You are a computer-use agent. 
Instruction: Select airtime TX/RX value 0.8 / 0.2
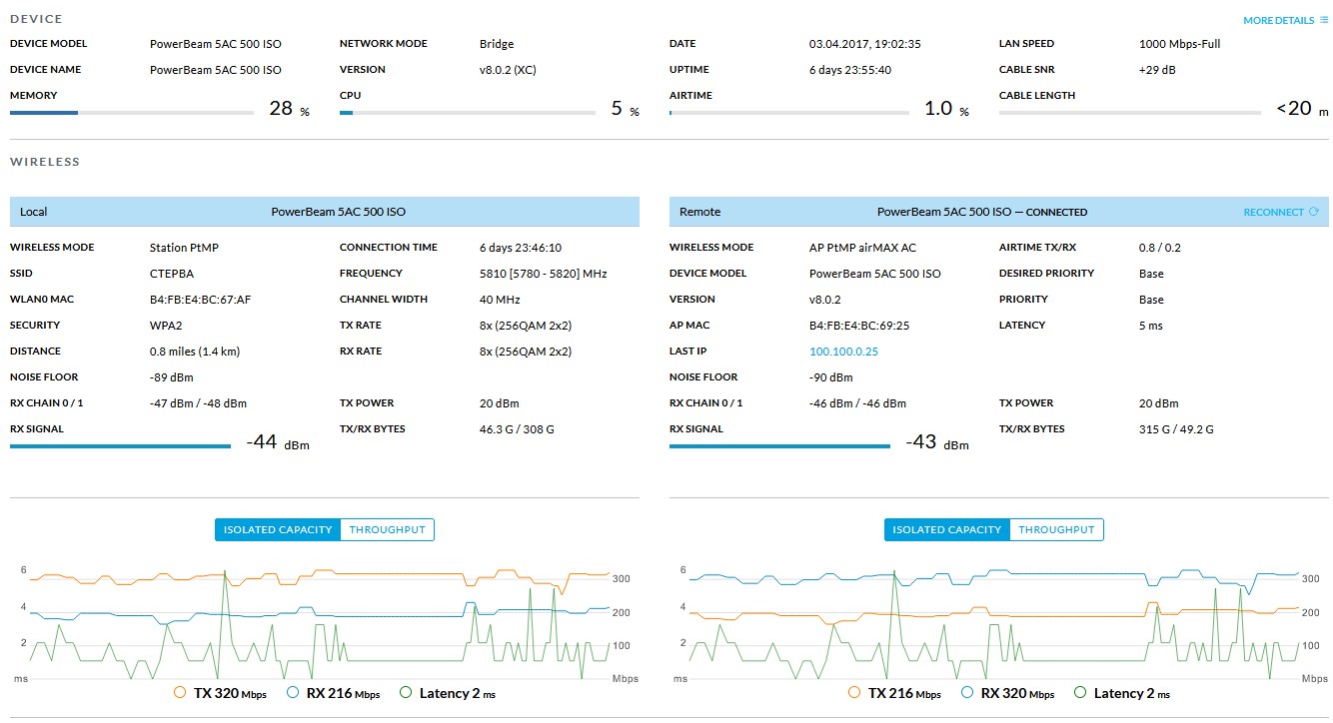click(1159, 248)
